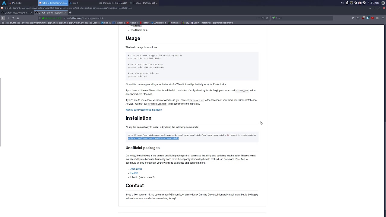
Task: Open a new browser tab
Action: click(x=70, y=13)
